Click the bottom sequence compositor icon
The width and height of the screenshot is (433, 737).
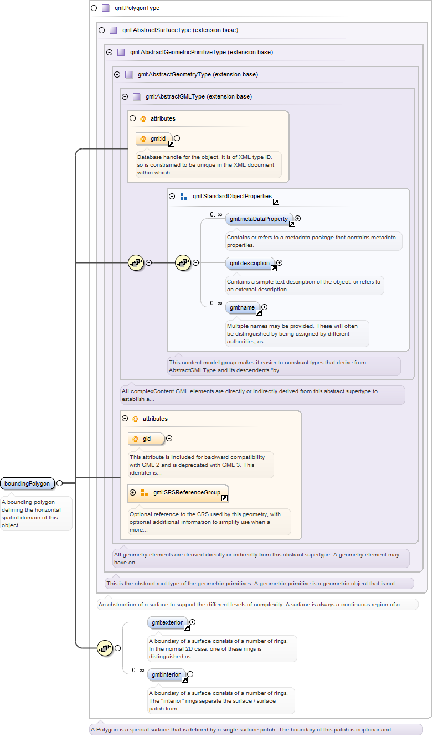click(x=105, y=648)
